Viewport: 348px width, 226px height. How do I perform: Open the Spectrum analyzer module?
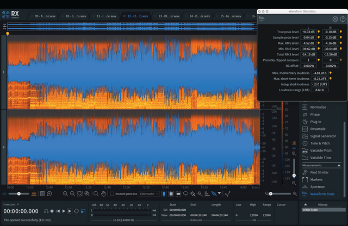318,186
